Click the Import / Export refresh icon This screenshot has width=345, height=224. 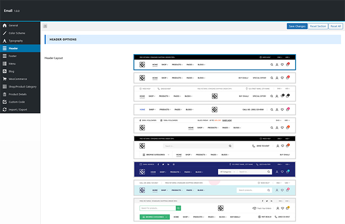click(5, 109)
